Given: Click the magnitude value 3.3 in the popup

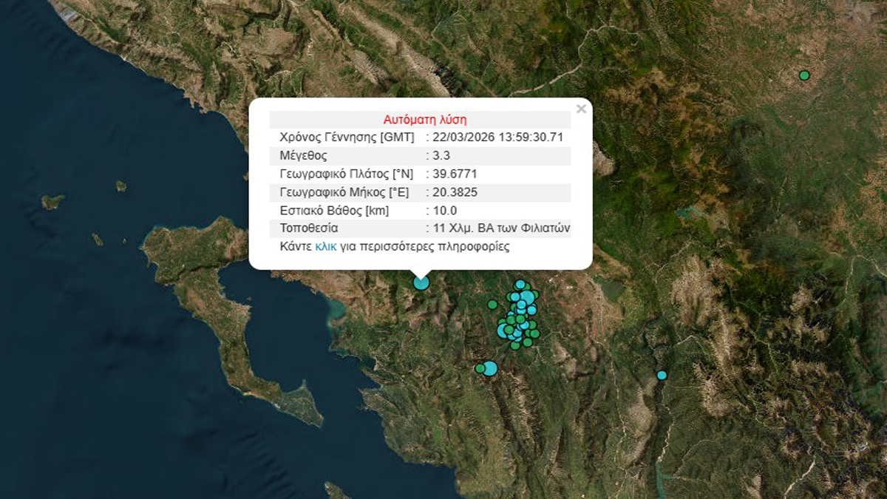Looking at the screenshot, I should pos(441,155).
